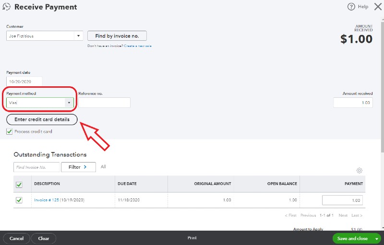Click Print in the bottom bar
This screenshot has width=384, height=245.
[192, 238]
